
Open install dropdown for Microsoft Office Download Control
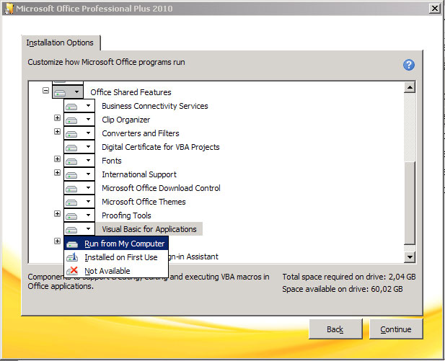coord(79,188)
